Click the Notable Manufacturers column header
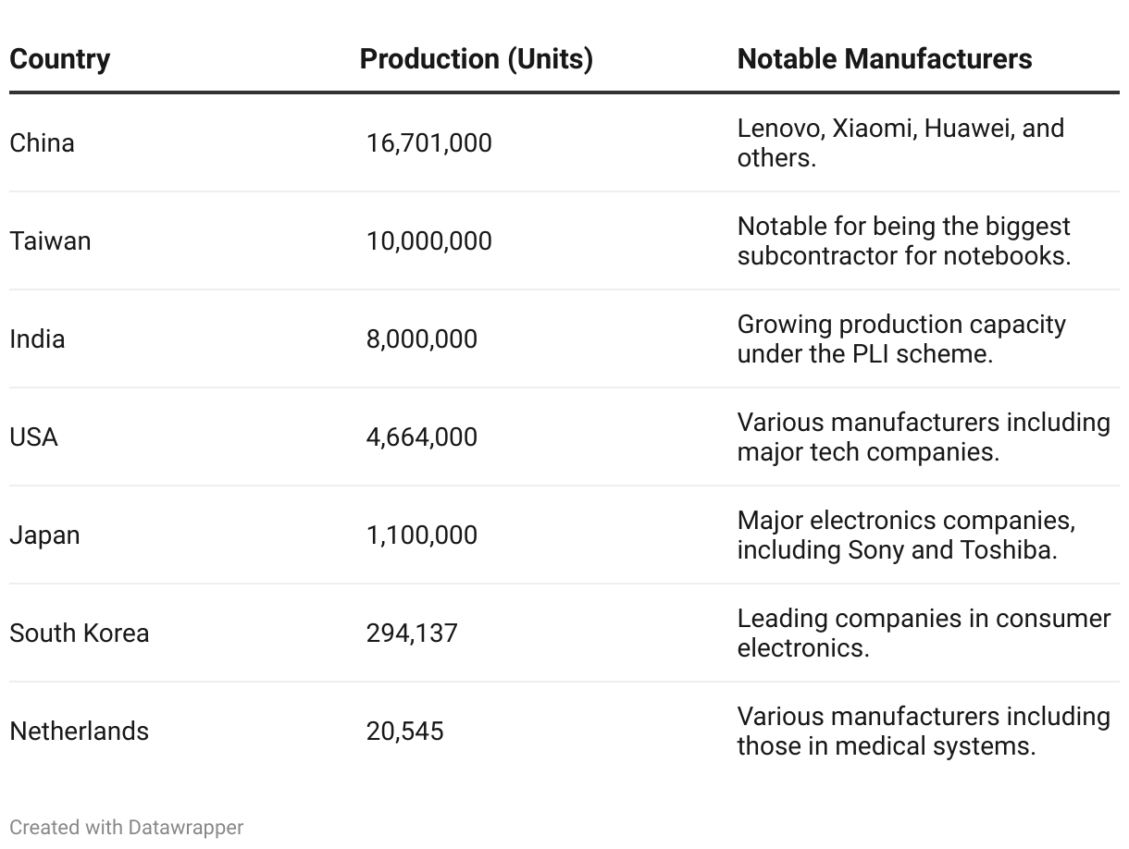 coord(884,59)
